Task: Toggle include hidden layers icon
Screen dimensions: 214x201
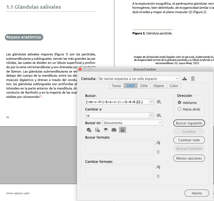Action: coord(106,130)
